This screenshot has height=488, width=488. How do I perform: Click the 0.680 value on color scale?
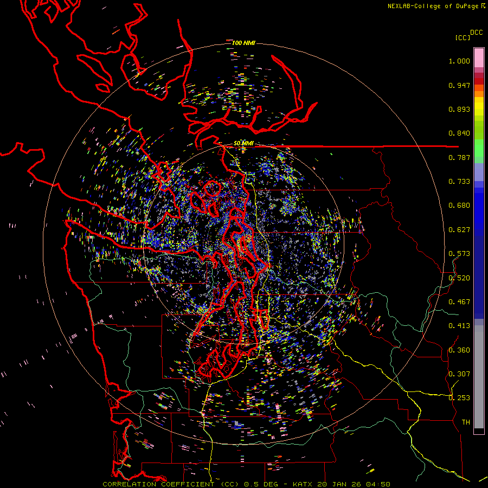(x=459, y=206)
